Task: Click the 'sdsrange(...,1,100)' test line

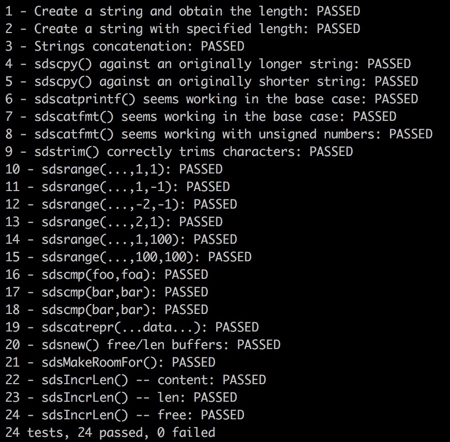Action: [121, 240]
